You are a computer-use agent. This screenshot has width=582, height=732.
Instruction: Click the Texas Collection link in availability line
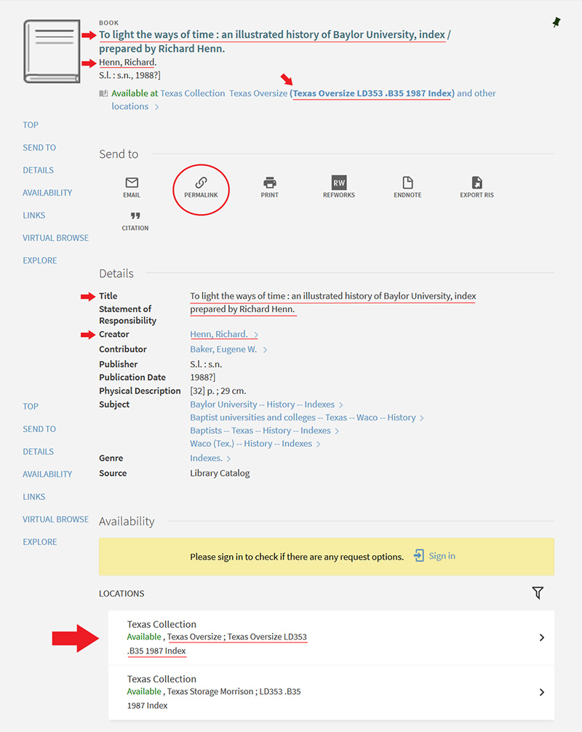pos(192,93)
